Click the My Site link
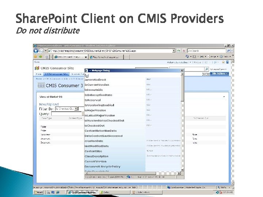Viewport: 263px width, 197px height. (197, 62)
